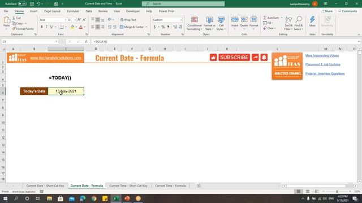Open Placement & Job Updates link
The width and height of the screenshot is (362, 203).
pos(323,64)
